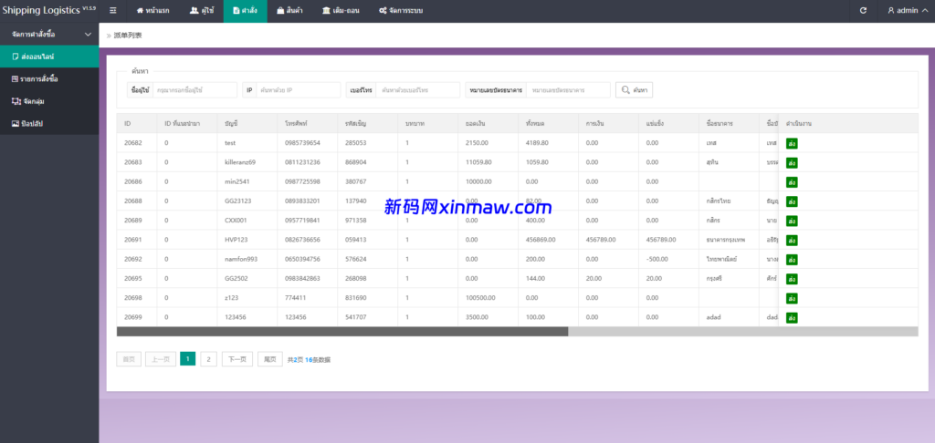Screen dimensions: 935x443
Task: Click green send button for row 20695
Action: 792,279
